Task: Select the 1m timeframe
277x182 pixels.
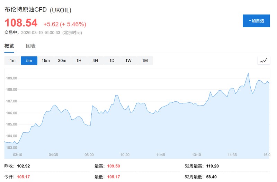Action: click(12, 61)
